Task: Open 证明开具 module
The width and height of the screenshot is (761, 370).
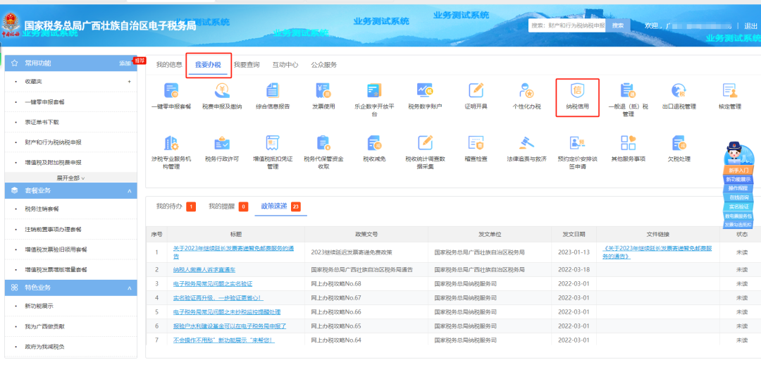Action: (476, 96)
